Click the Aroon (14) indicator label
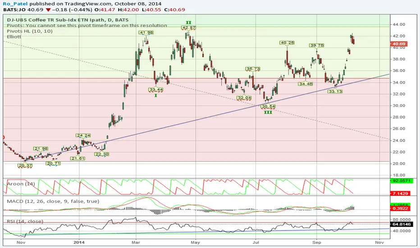The image size is (420, 248). pyautogui.click(x=21, y=184)
